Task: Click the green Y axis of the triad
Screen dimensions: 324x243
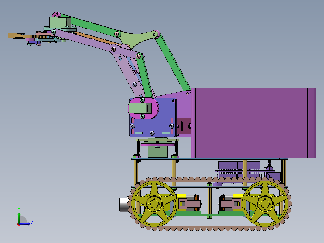Action: [x=19, y=217]
